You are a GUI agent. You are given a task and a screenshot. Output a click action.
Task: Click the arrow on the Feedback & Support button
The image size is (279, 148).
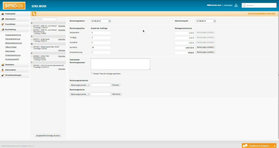coord(275,146)
